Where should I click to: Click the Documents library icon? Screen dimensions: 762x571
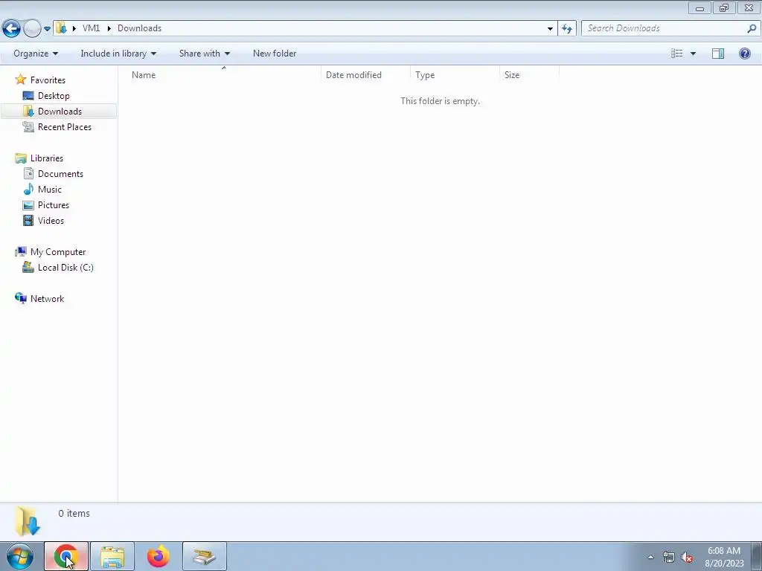(x=29, y=173)
